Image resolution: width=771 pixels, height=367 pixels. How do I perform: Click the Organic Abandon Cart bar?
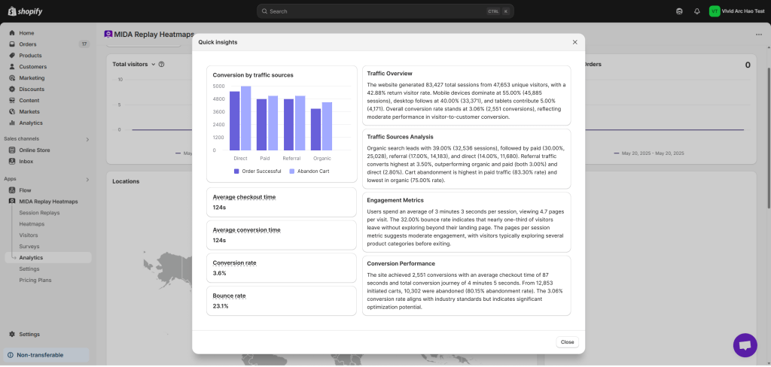pyautogui.click(x=327, y=126)
